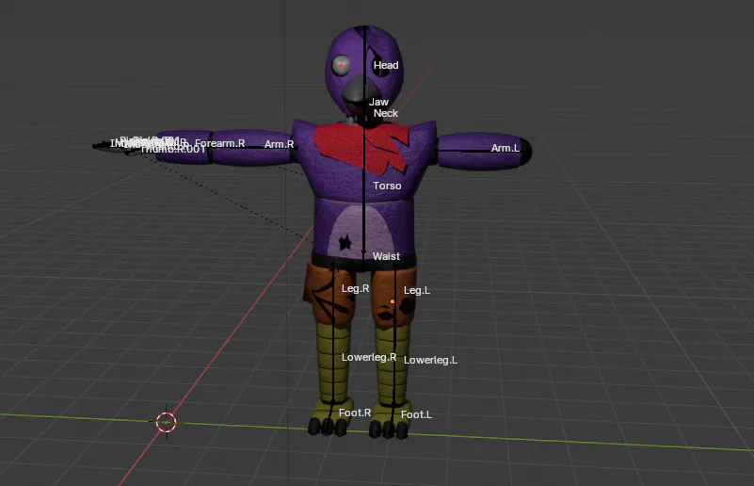Click the black star patch on belly

[345, 242]
